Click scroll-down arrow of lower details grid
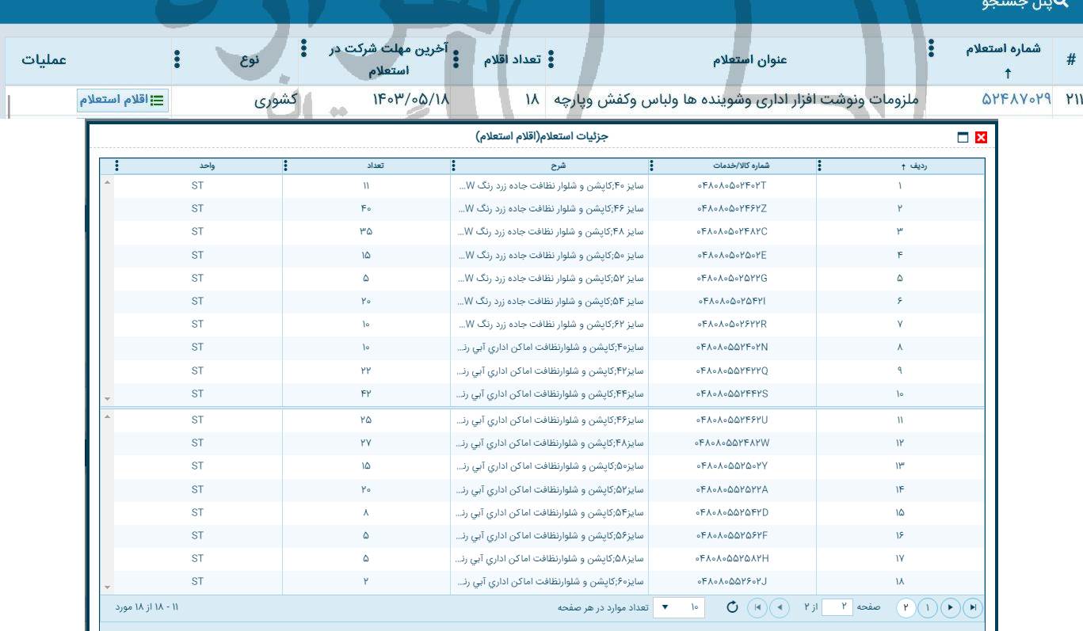Image resolution: width=1083 pixels, height=631 pixels. [x=108, y=587]
